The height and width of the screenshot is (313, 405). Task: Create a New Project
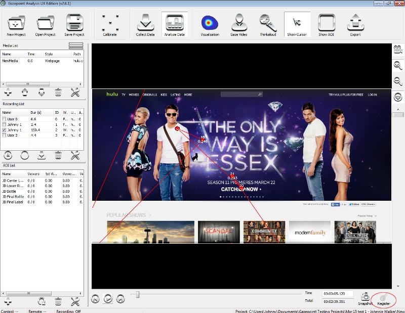tap(16, 25)
